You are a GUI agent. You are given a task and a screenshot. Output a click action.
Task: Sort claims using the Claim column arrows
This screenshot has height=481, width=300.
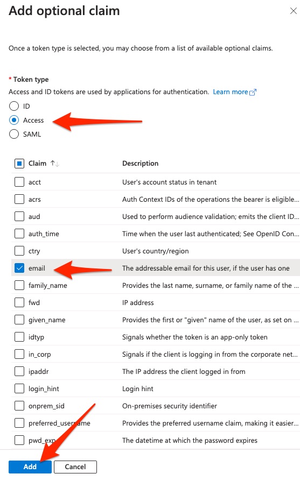coord(55,164)
